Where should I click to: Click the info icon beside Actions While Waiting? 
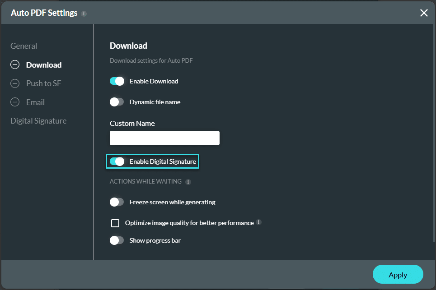click(188, 182)
